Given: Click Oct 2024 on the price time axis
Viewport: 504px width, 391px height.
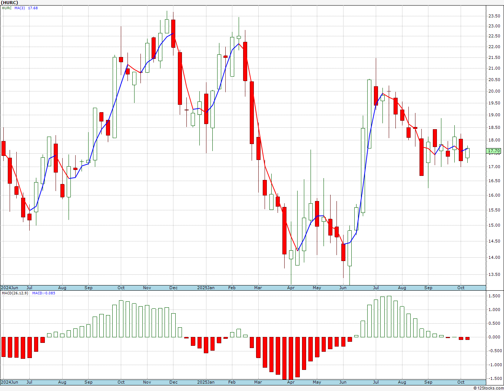Looking at the screenshot, I should click(121, 288).
